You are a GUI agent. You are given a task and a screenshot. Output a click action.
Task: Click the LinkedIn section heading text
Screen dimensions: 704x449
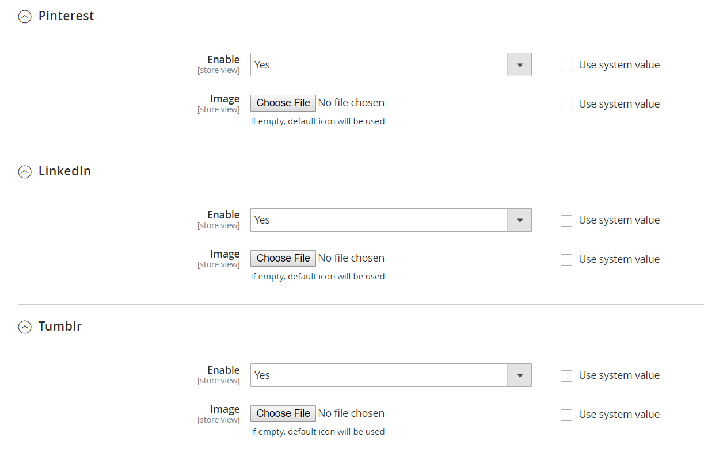tap(64, 171)
